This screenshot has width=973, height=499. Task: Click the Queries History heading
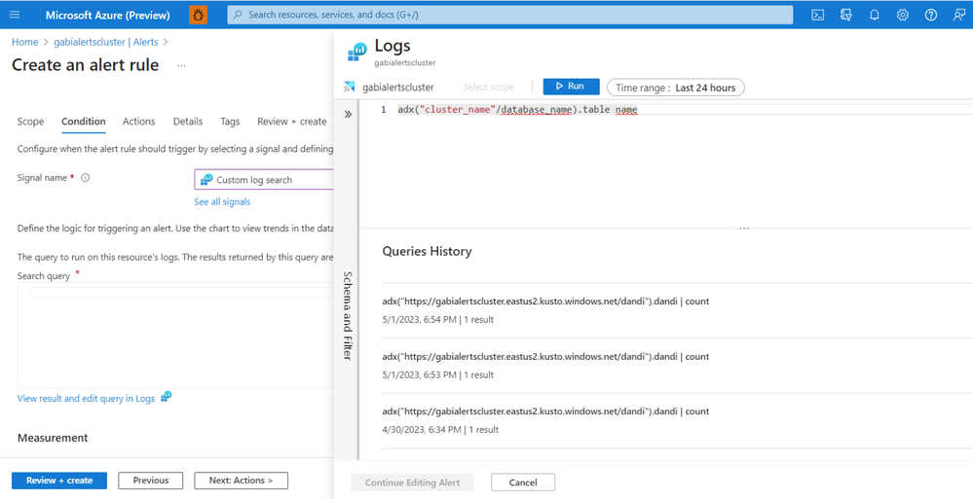pyautogui.click(x=427, y=251)
